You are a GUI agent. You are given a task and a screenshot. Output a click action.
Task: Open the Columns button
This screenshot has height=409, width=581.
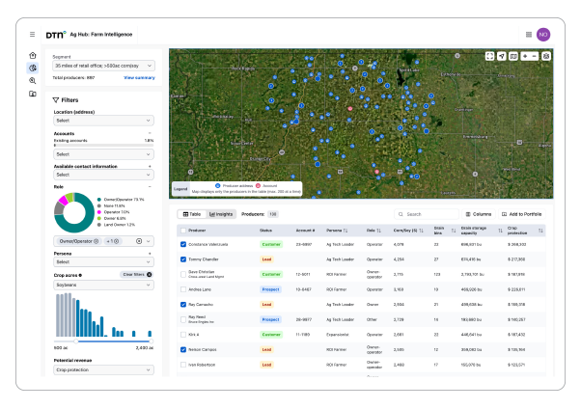click(479, 214)
